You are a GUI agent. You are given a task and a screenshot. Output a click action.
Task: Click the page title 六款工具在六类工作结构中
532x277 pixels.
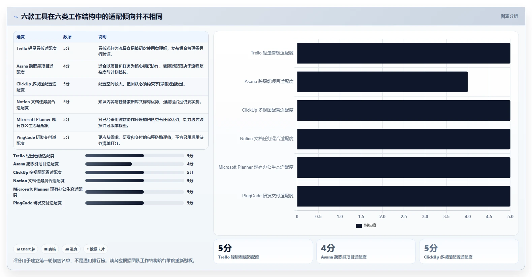tap(92, 16)
